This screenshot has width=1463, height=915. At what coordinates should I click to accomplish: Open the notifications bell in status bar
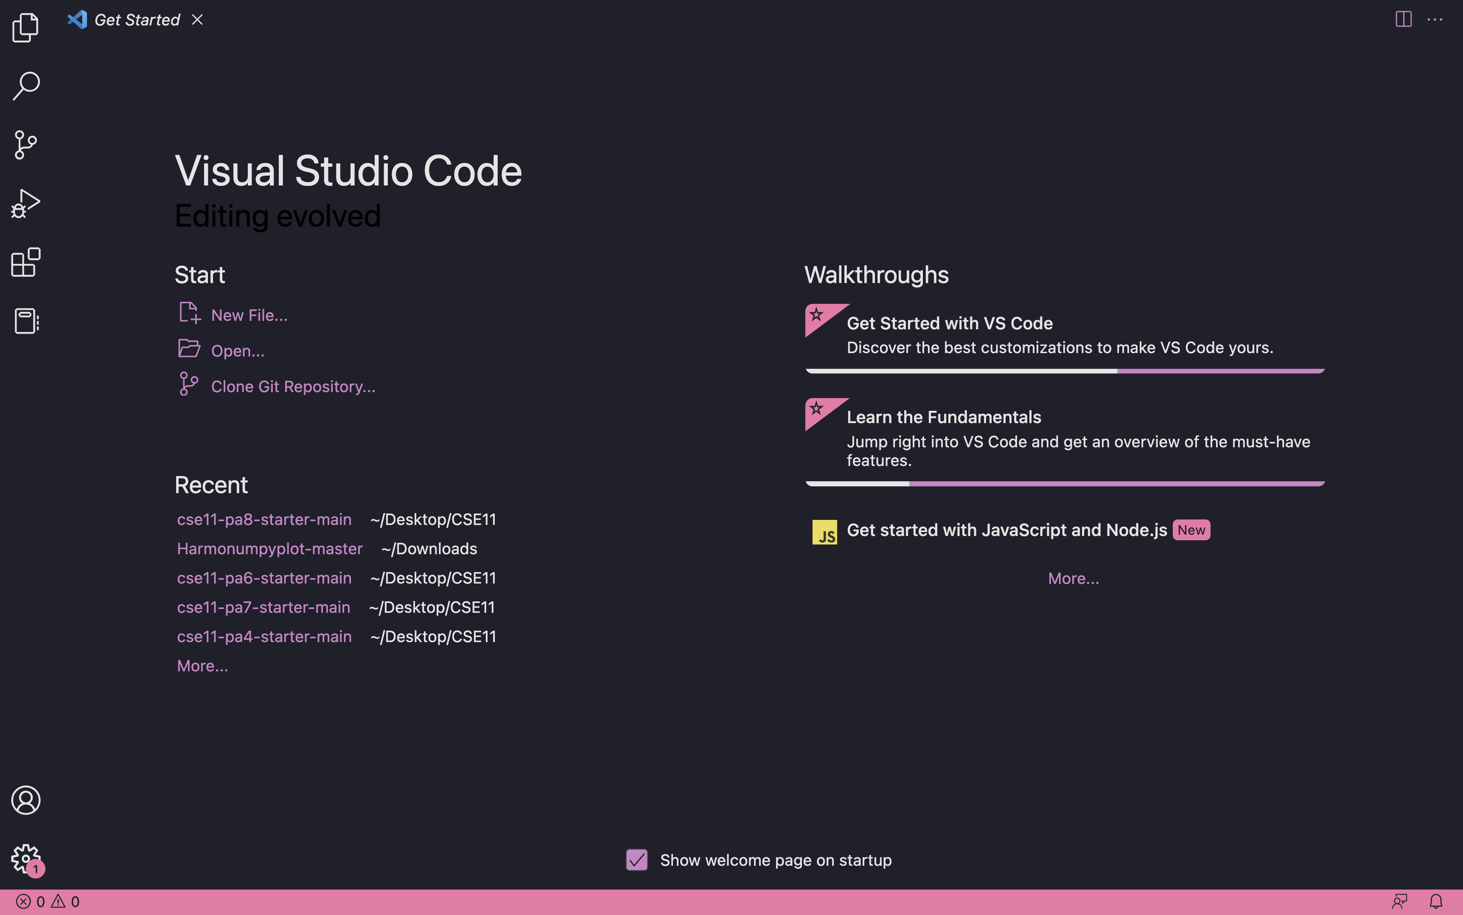coord(1436,902)
